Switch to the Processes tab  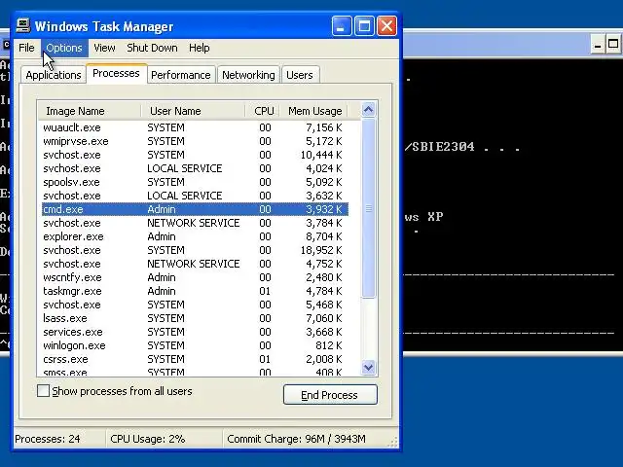click(x=116, y=74)
